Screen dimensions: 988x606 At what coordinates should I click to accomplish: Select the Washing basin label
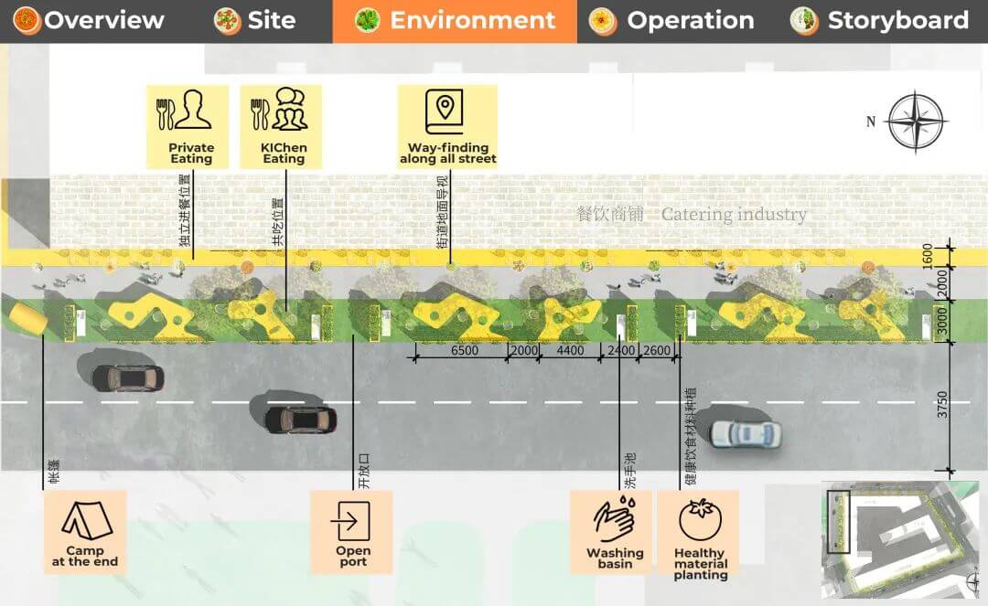click(x=615, y=558)
